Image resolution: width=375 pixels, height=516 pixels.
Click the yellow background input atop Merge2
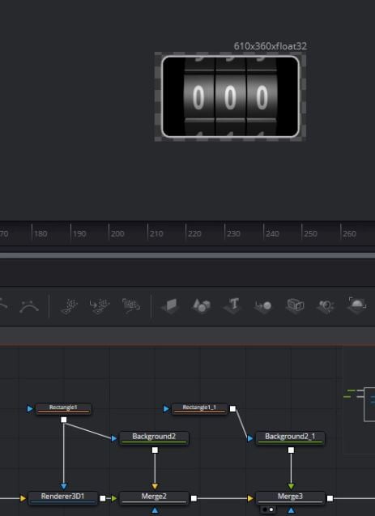(155, 486)
